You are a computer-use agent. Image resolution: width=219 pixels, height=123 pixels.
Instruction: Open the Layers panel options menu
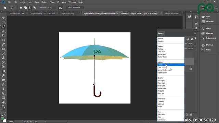[x=195, y=33]
